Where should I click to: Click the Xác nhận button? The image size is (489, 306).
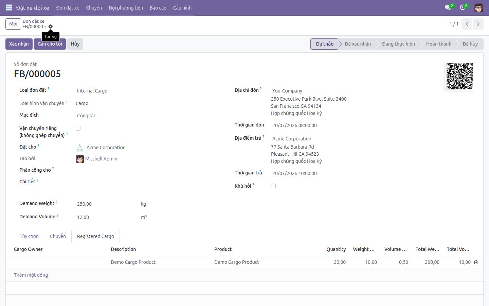[19, 44]
